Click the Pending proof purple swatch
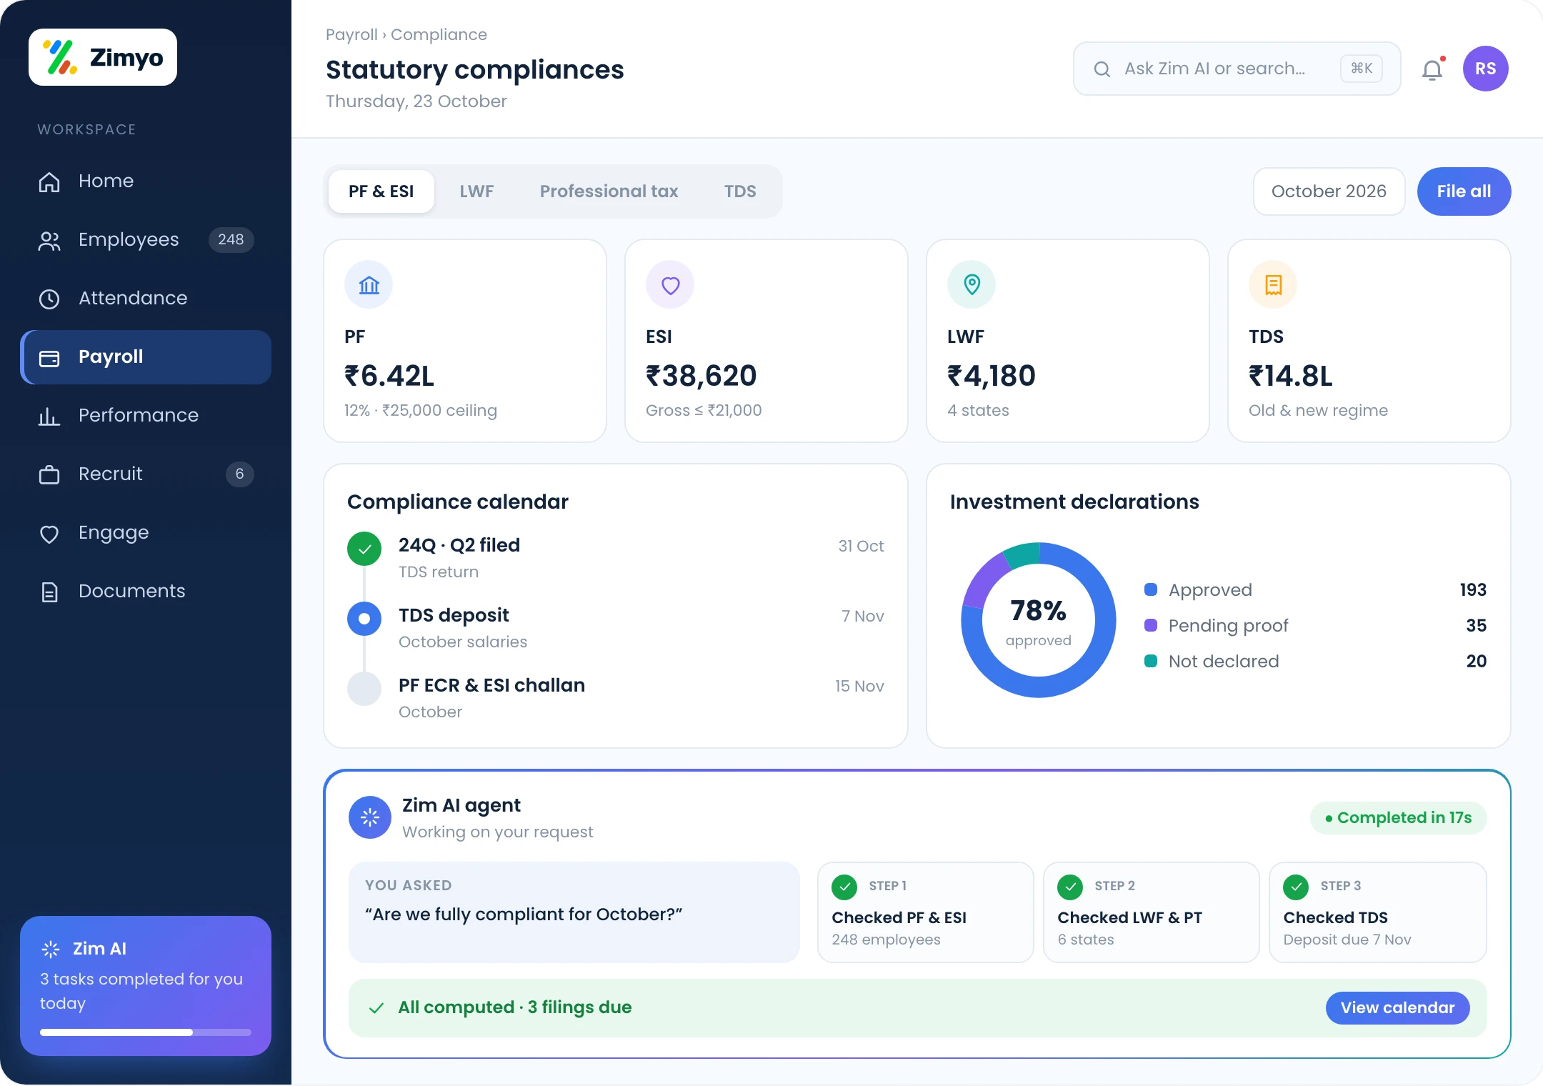Viewport: 1543px width, 1086px height. click(1151, 625)
